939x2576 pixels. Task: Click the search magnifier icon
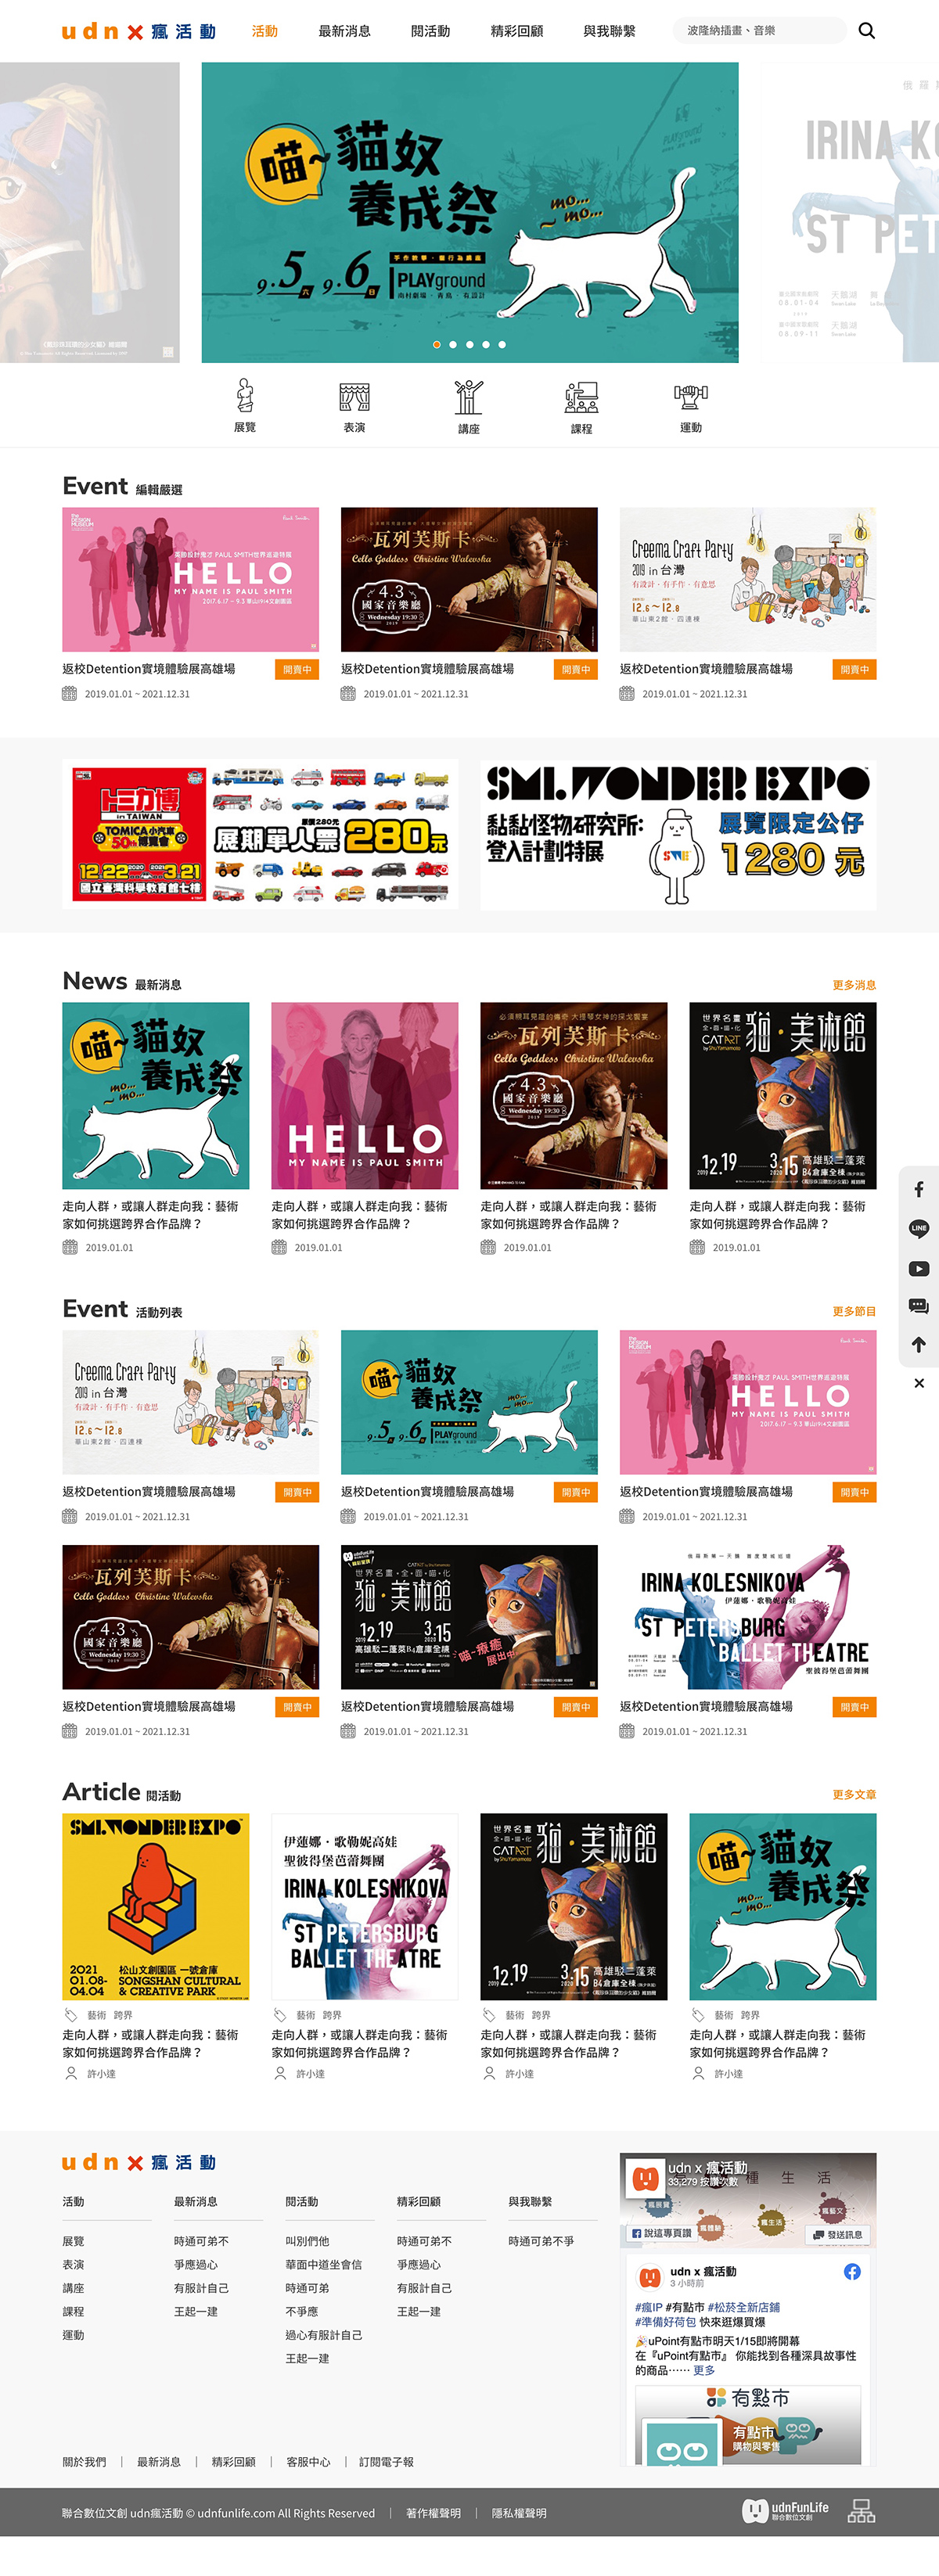click(x=866, y=31)
